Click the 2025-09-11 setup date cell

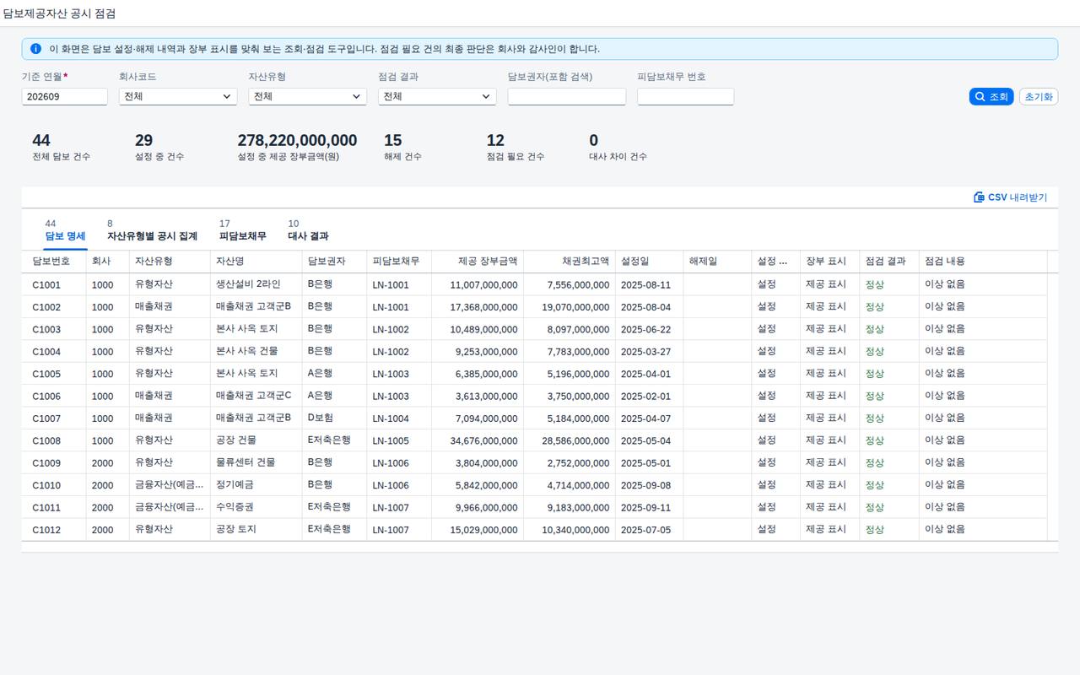click(650, 507)
